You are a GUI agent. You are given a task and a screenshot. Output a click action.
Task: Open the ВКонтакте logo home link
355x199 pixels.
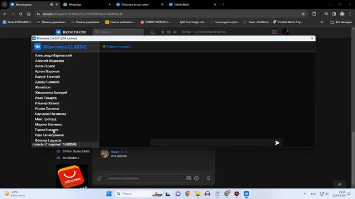(71, 32)
